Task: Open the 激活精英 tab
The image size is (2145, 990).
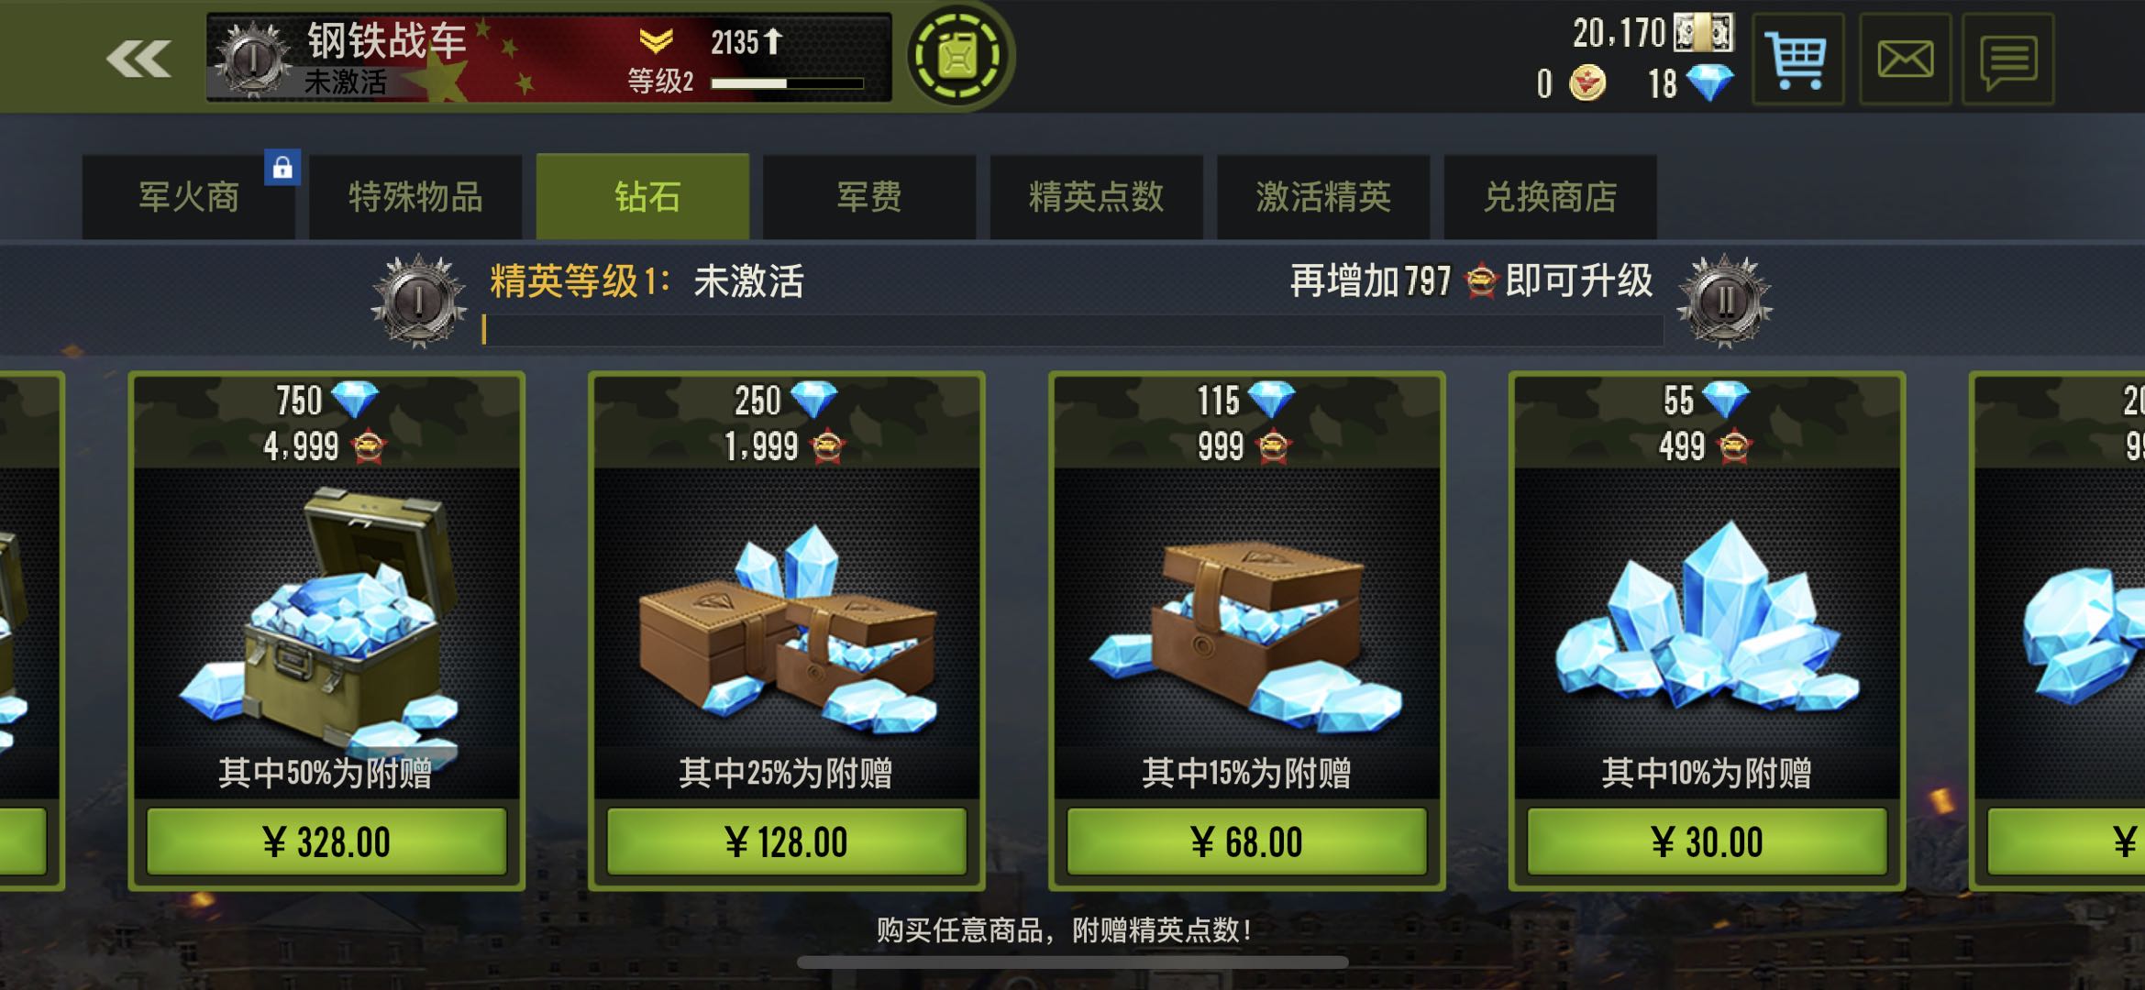Action: [x=1323, y=197]
